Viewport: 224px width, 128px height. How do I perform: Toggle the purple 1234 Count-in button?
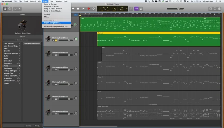pos(136,9)
